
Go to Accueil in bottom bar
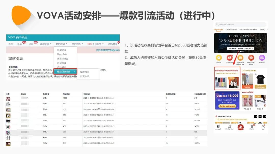(218, 127)
